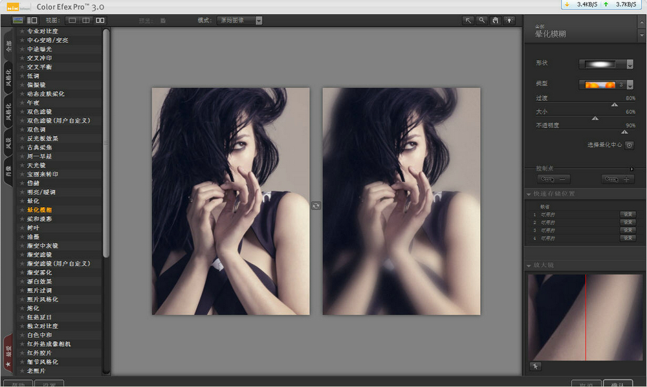Select the arrow pointer tool

(x=468, y=21)
